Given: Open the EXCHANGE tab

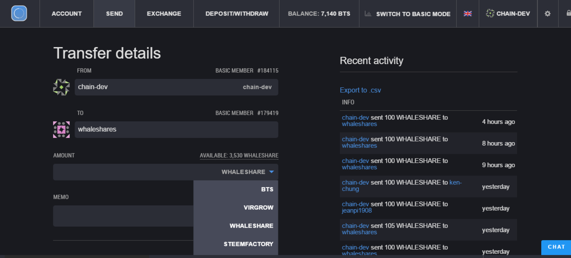Looking at the screenshot, I should pos(164,13).
